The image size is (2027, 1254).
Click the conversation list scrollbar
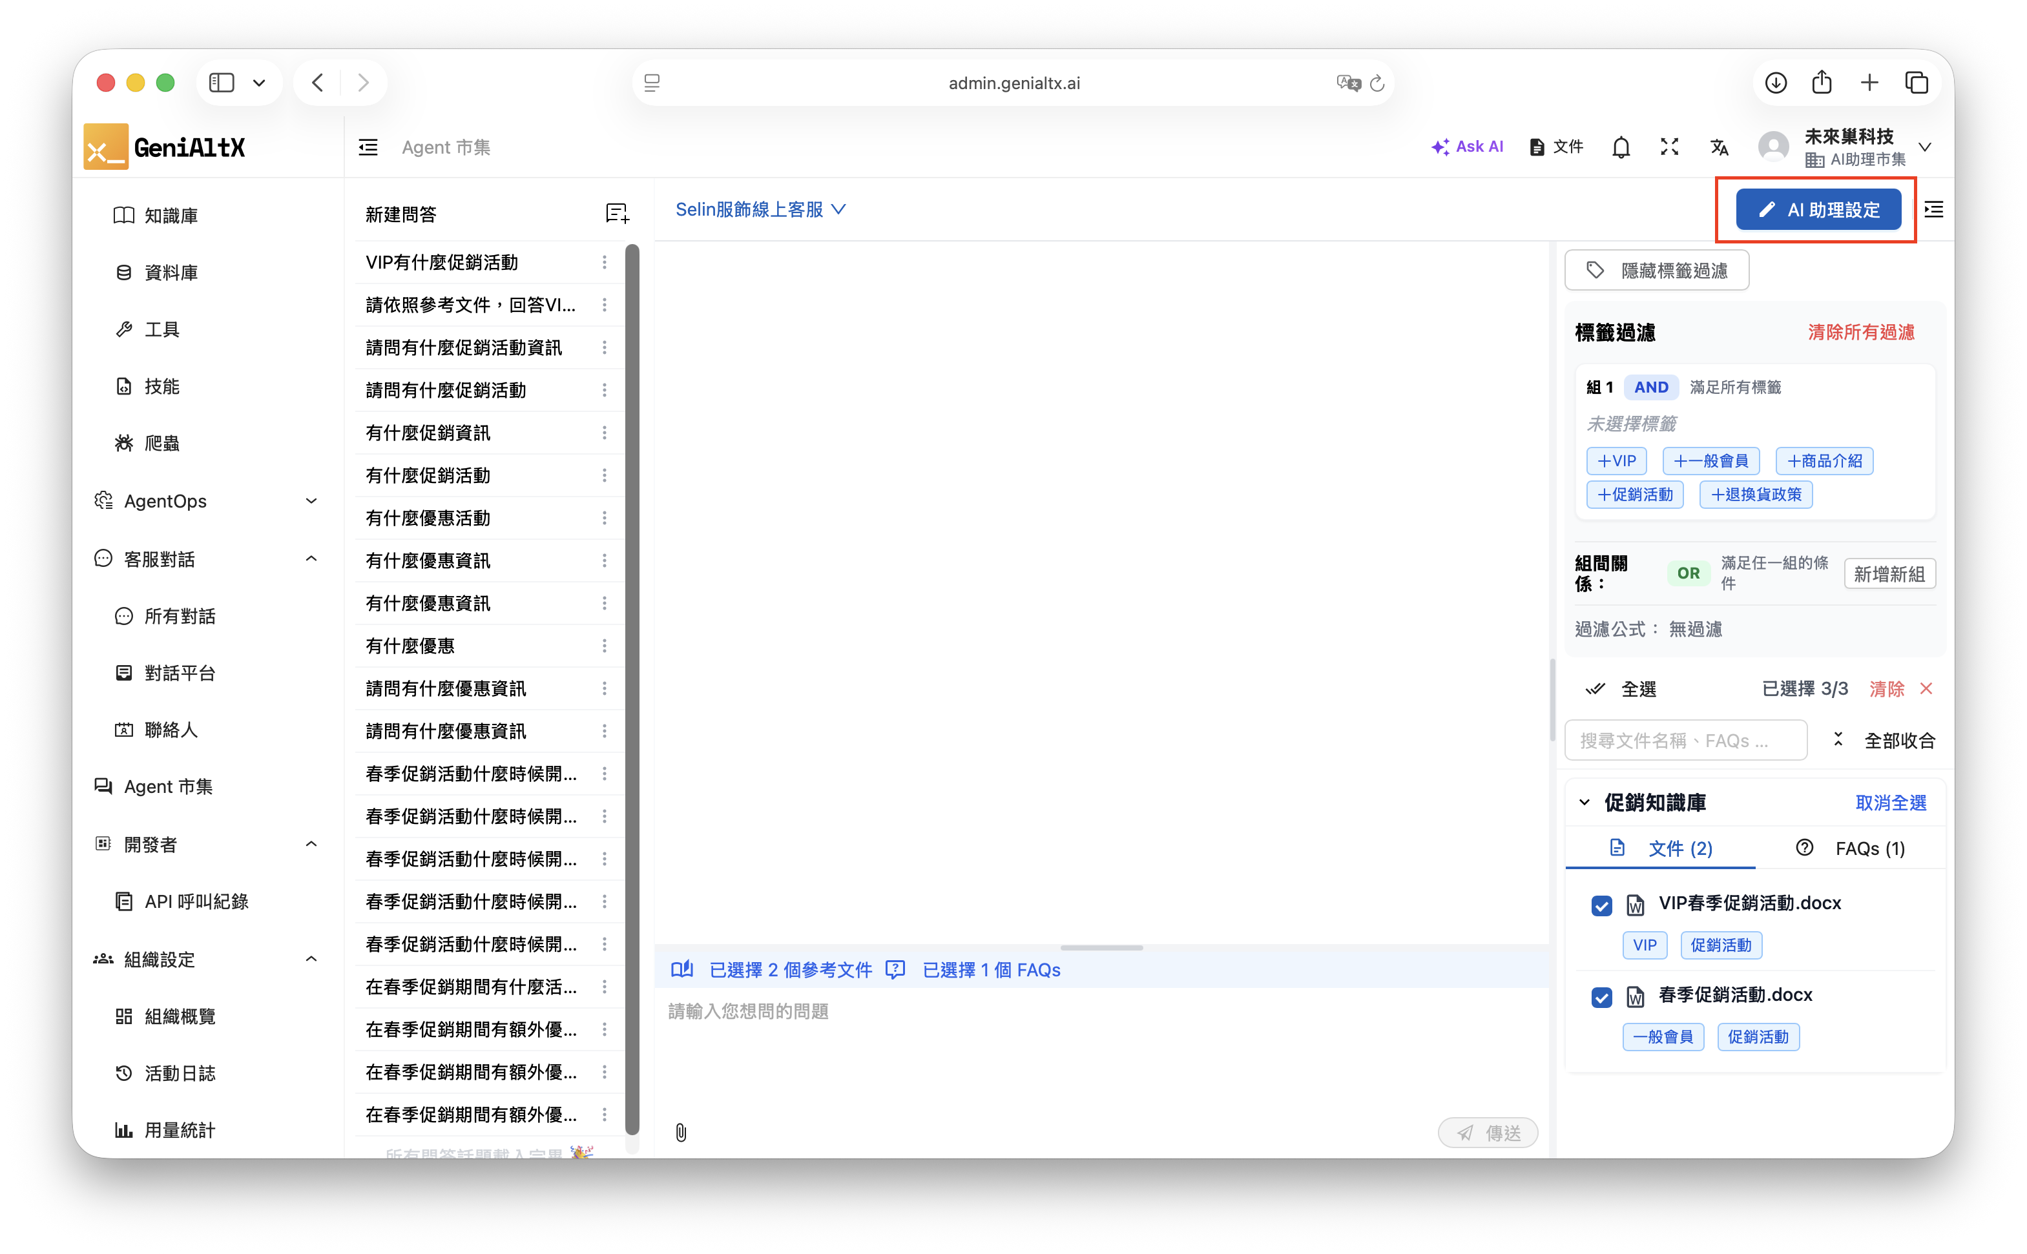pyautogui.click(x=632, y=688)
